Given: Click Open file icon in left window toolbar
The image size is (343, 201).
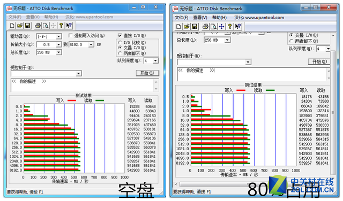Looking at the screenshot, I should tap(20, 26).
